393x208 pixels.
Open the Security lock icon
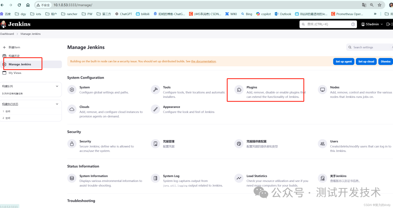click(x=72, y=143)
